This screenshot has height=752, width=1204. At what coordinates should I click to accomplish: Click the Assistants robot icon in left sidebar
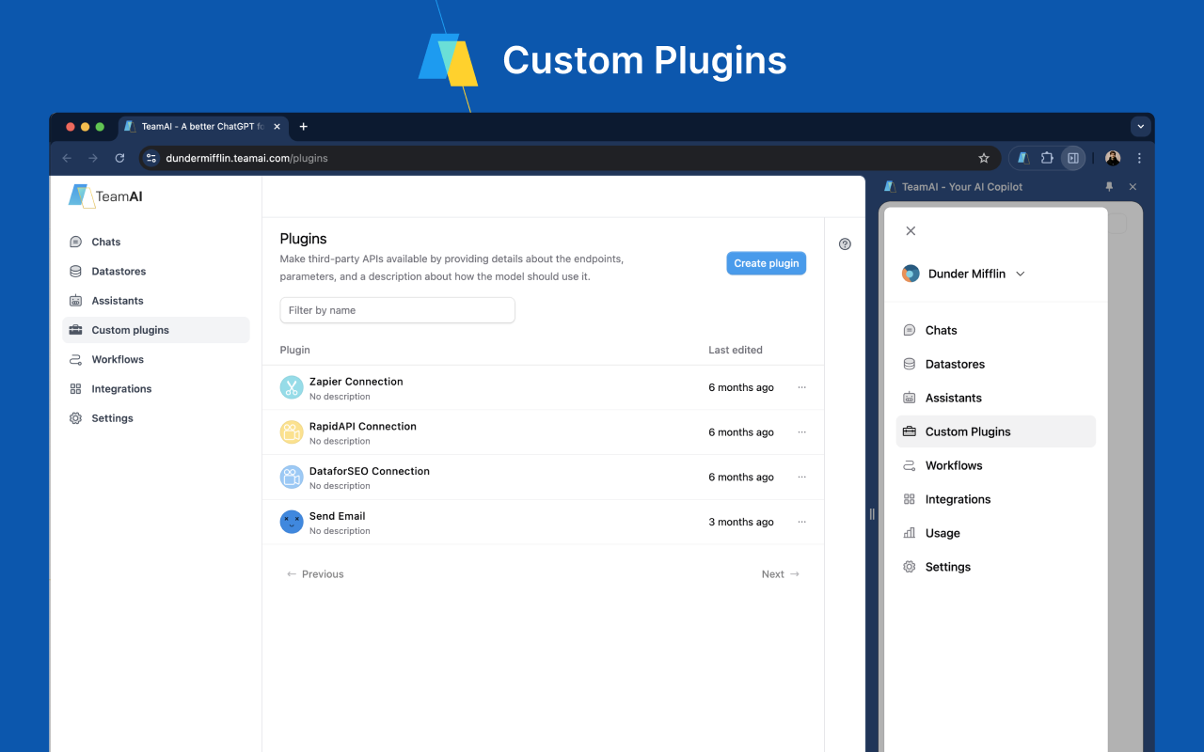click(75, 301)
